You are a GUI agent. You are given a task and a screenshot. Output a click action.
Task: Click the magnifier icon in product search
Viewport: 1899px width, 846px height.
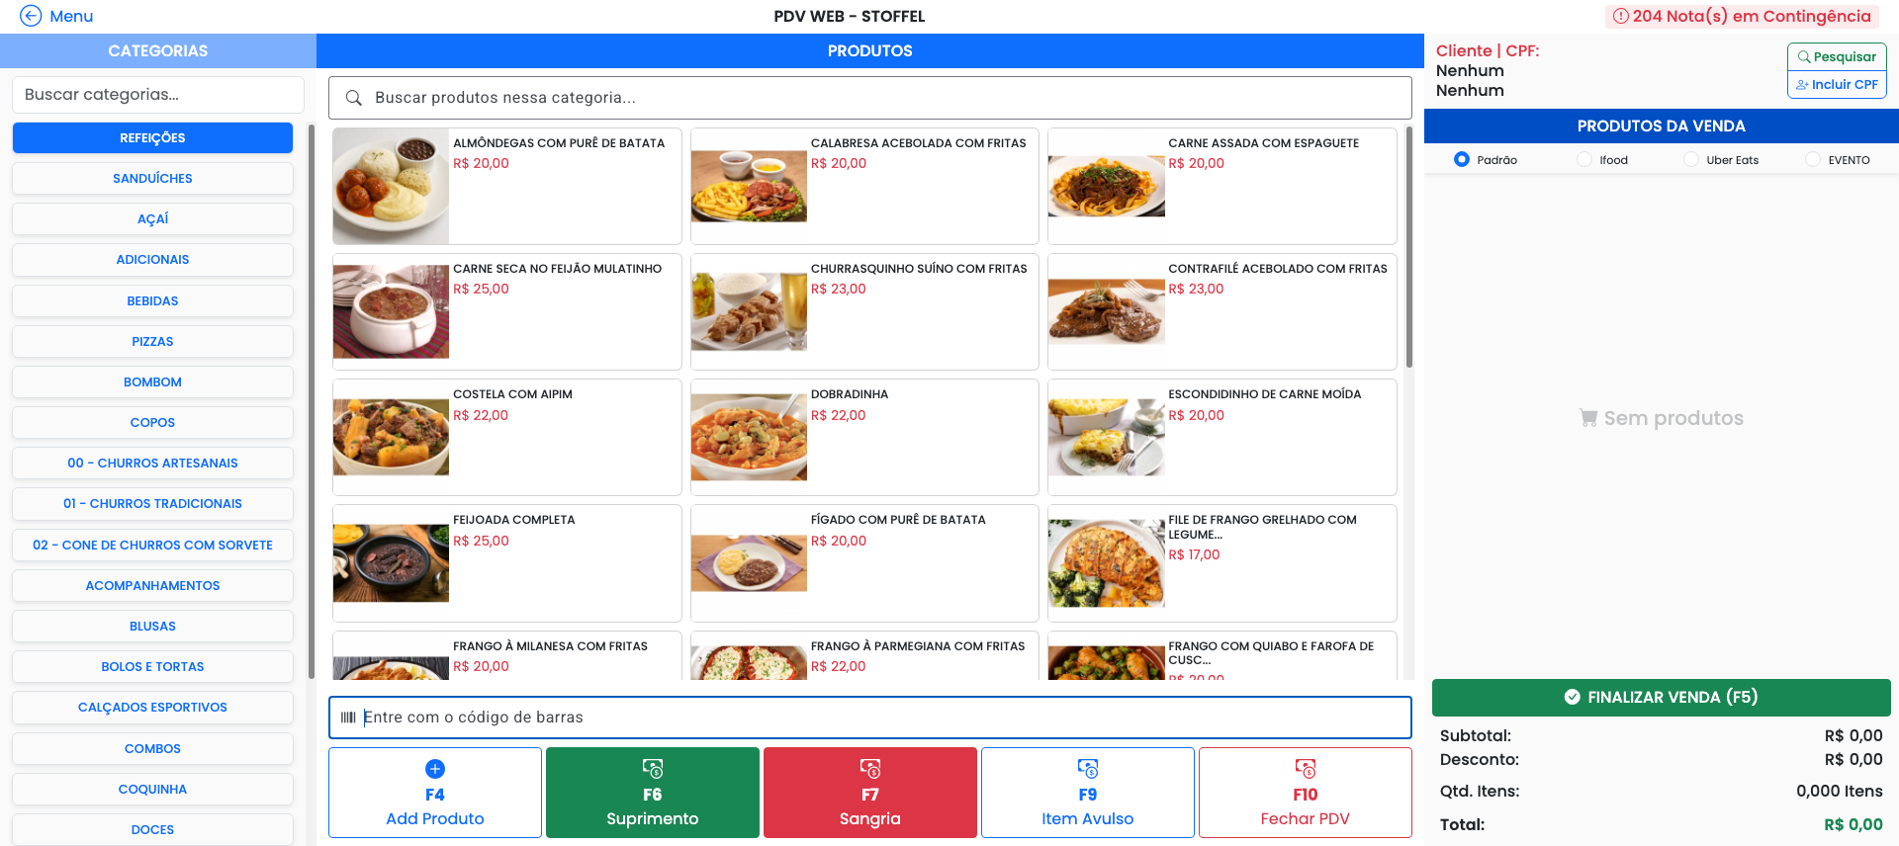point(353,98)
